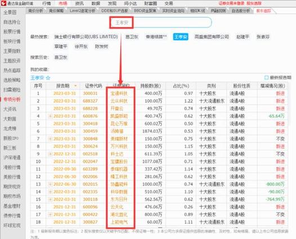This screenshot has height=239, width=296.
Task: Expand the row with code 300848
Action: tap(51, 139)
